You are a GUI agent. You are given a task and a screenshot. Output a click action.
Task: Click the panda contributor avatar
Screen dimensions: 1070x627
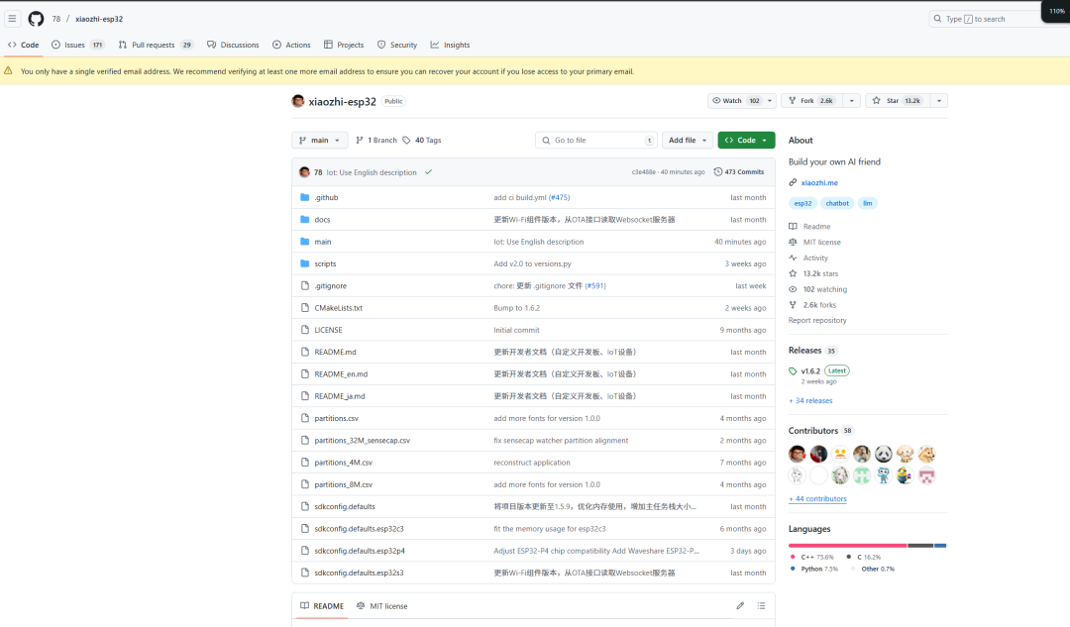883,454
